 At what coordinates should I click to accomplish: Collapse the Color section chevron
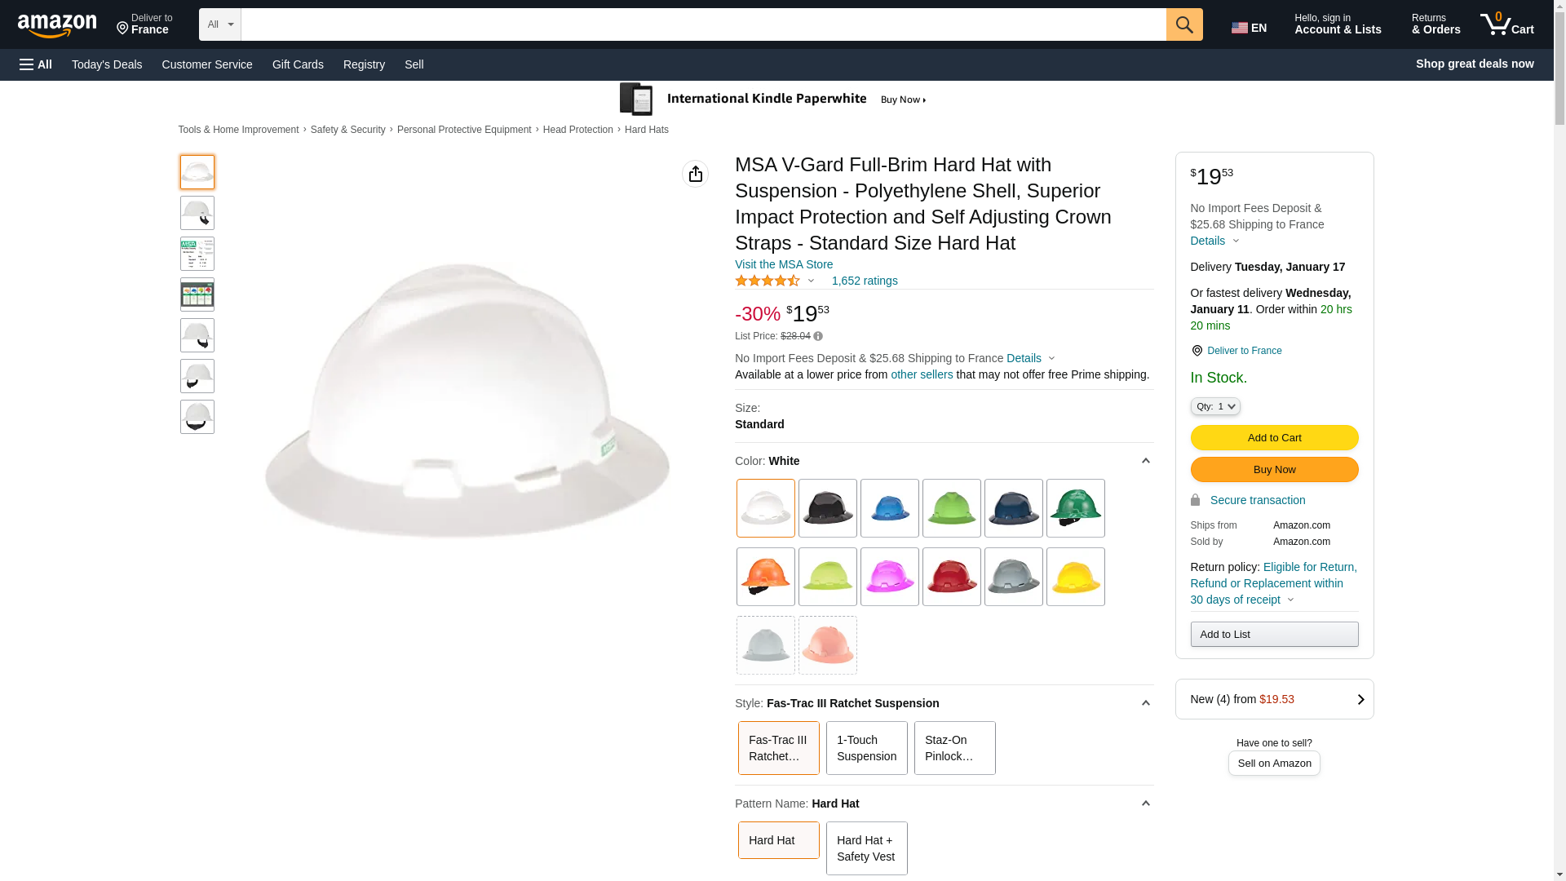tap(1145, 461)
